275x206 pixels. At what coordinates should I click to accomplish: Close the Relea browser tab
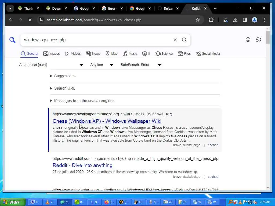pos(178,8)
